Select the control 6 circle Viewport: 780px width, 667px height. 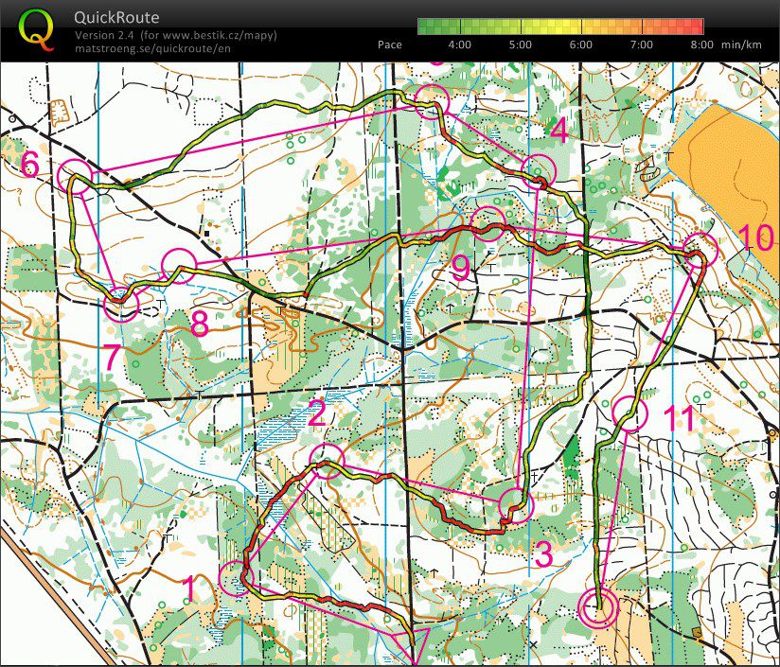(x=75, y=176)
